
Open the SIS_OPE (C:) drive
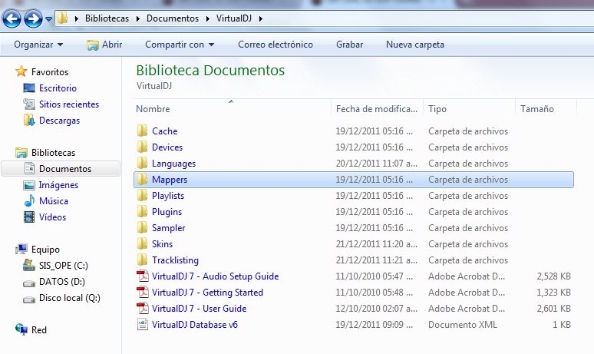tap(63, 266)
